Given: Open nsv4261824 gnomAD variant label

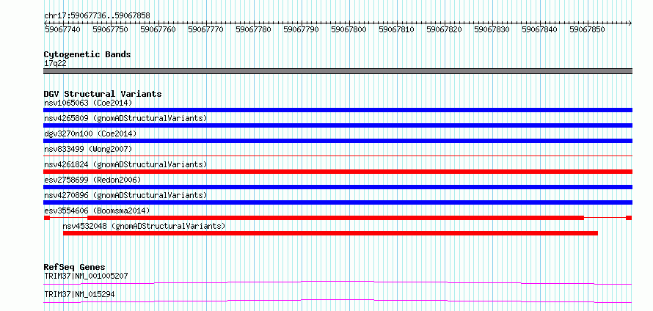Looking at the screenshot, I should pyautogui.click(x=125, y=164).
